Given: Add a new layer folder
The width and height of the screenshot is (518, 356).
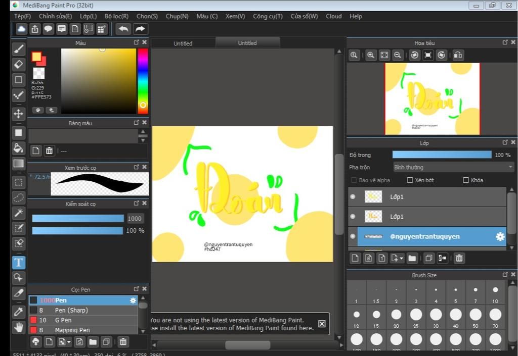Looking at the screenshot, I should (412, 258).
